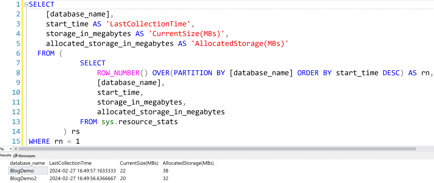Switch to the Results tab
Image resolution: width=434 pixels, height=183 pixels.
pyautogui.click(x=5, y=156)
